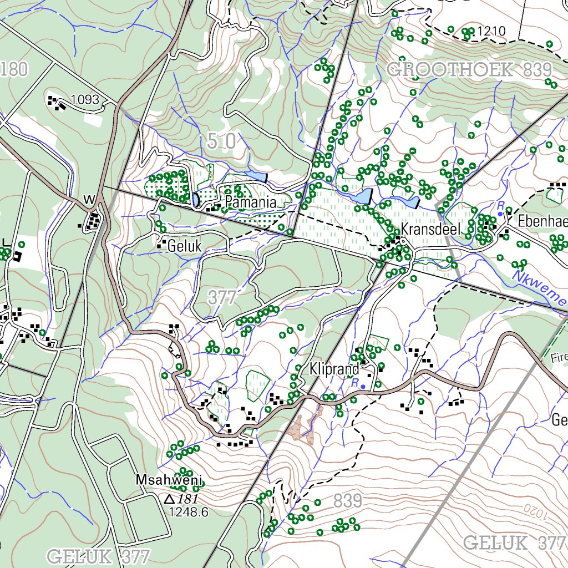This screenshot has width=568, height=568.
Task: Click the Fire label at right edge
Action: [559, 358]
